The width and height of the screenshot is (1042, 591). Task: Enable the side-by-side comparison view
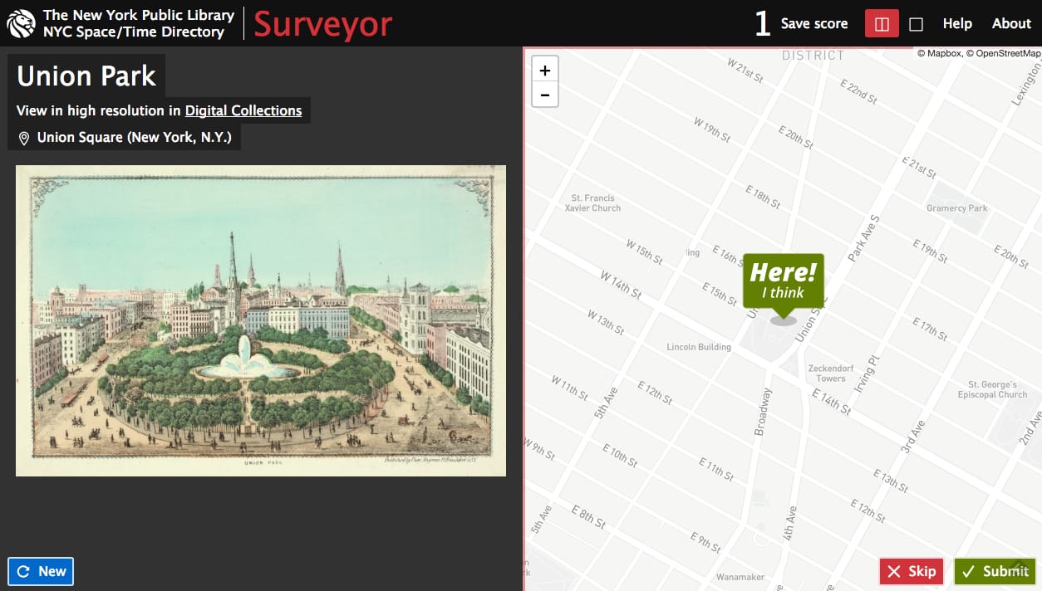pos(881,23)
